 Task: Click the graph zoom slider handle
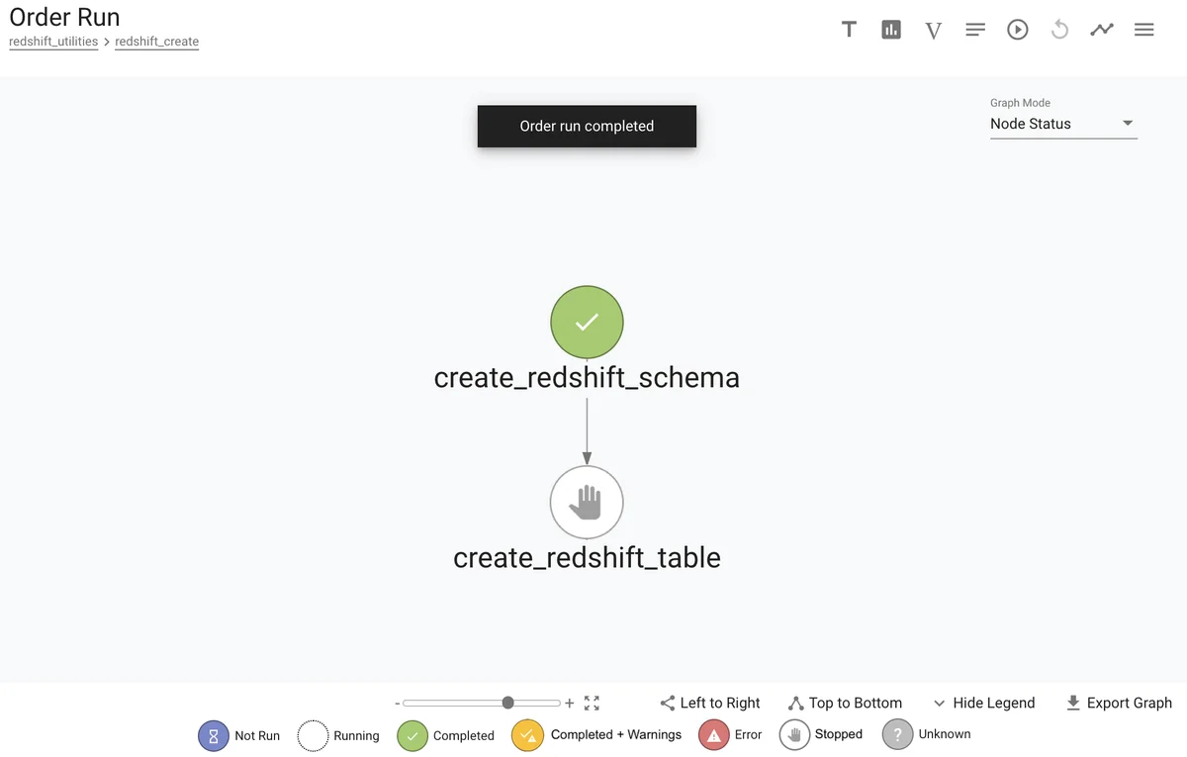507,703
